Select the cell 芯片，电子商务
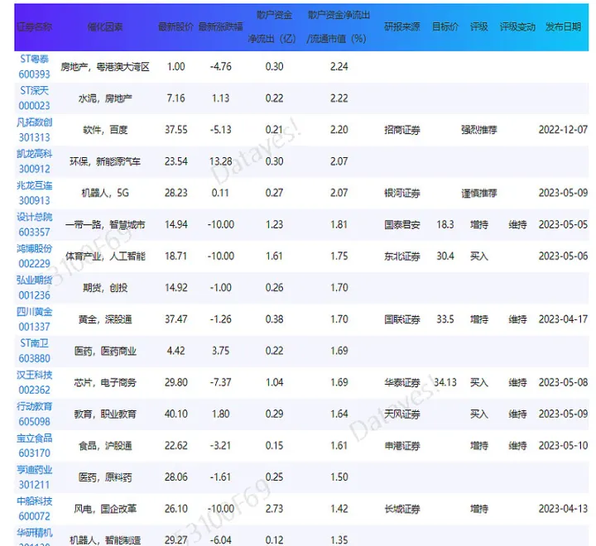This screenshot has width=596, height=546. (105, 382)
